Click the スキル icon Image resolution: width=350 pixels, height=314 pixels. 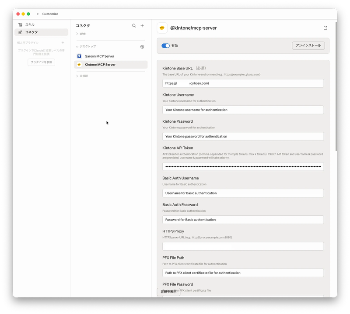(20, 24)
